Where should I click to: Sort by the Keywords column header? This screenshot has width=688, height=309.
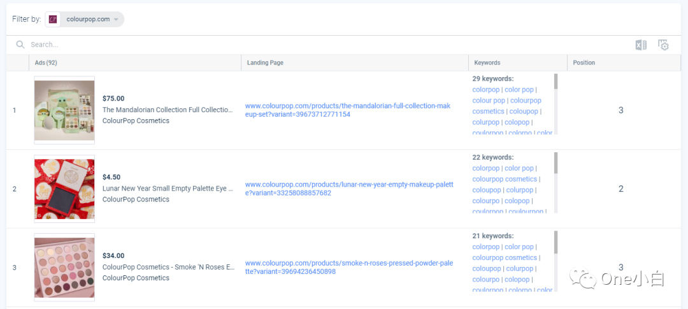click(487, 63)
